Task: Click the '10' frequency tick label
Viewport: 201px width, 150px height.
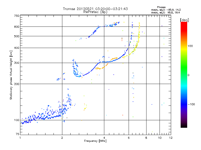Action: click(x=160, y=138)
